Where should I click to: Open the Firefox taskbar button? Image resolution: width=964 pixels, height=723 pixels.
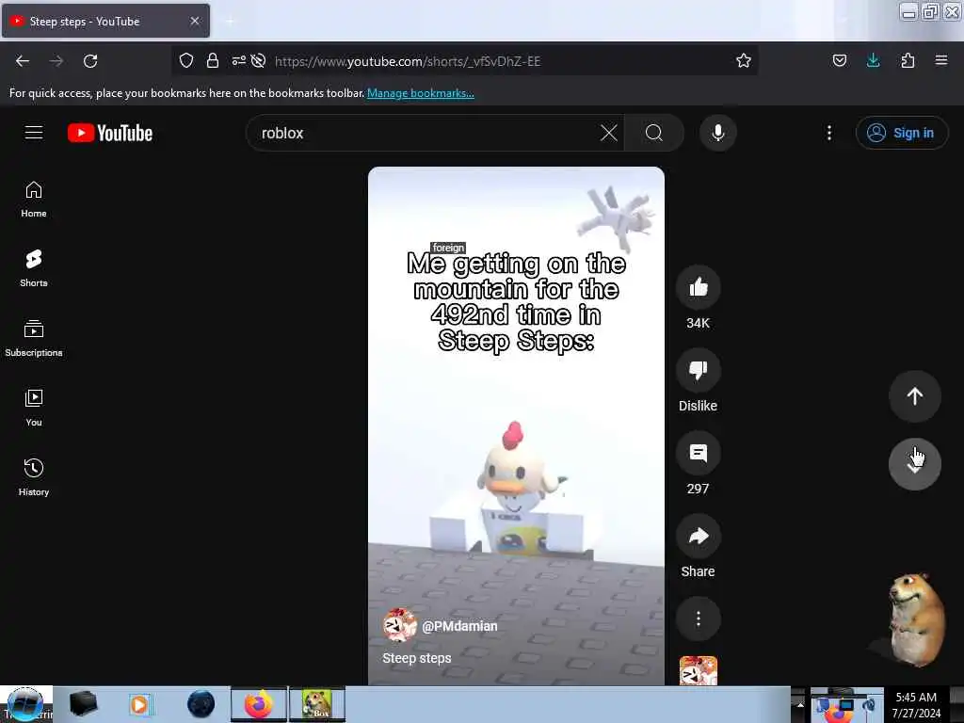tap(259, 704)
